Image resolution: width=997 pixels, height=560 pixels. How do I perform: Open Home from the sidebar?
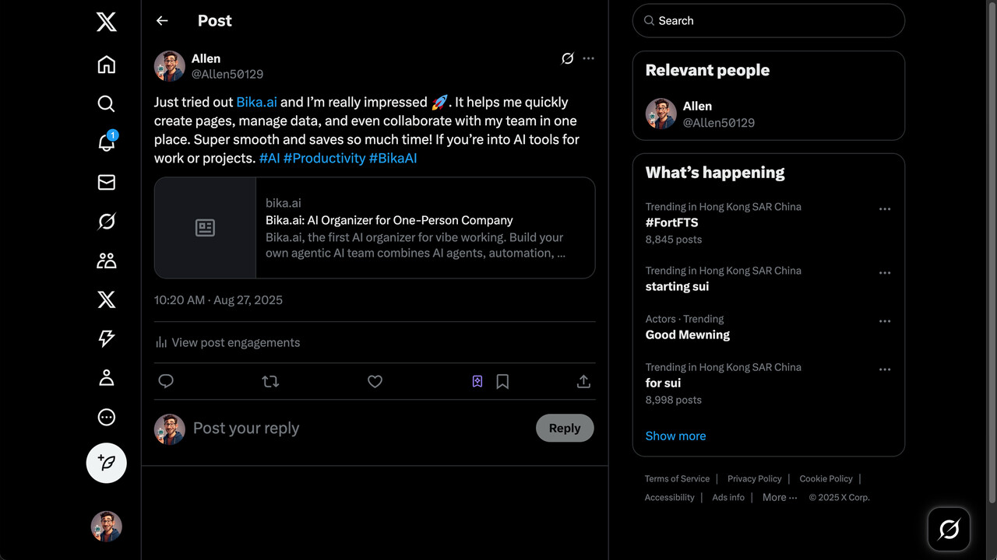(107, 65)
